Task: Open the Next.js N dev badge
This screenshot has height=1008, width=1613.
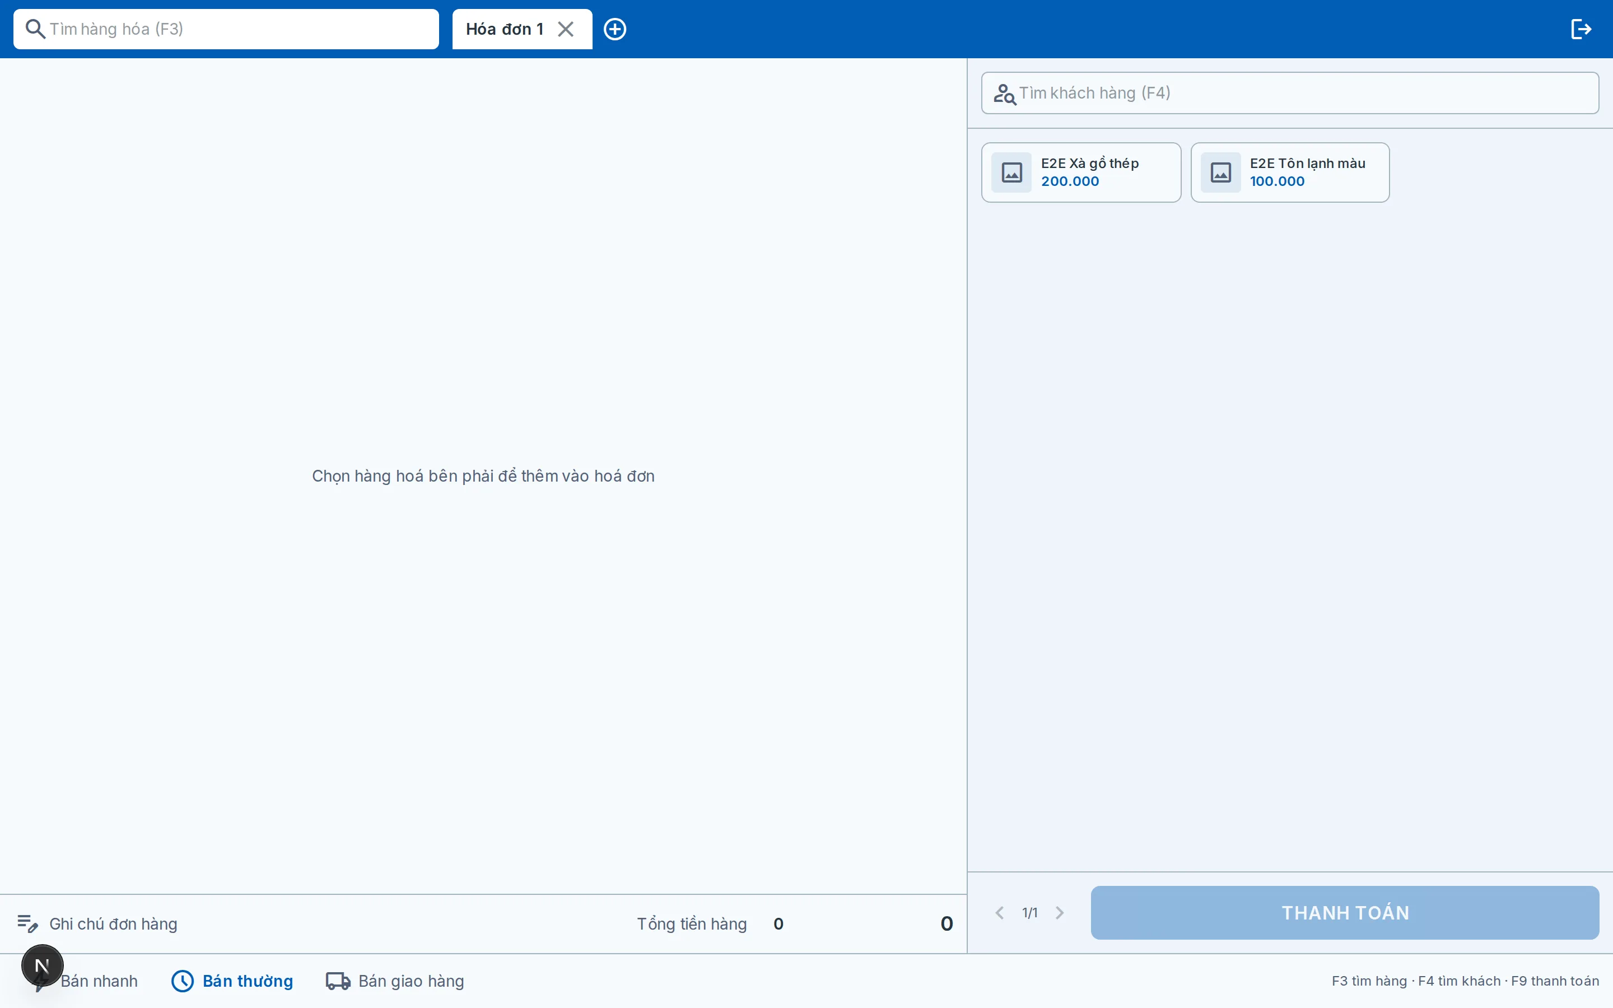Action: (x=42, y=965)
